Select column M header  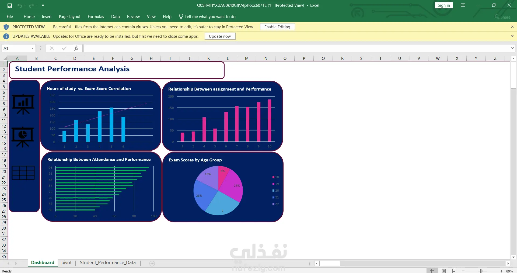247,58
